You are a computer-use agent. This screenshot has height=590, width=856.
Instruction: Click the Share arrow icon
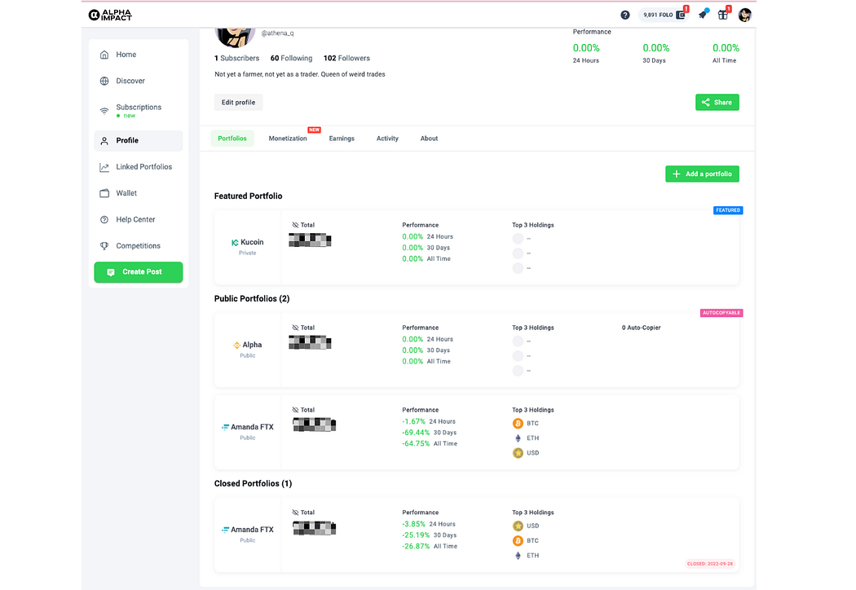(x=705, y=102)
